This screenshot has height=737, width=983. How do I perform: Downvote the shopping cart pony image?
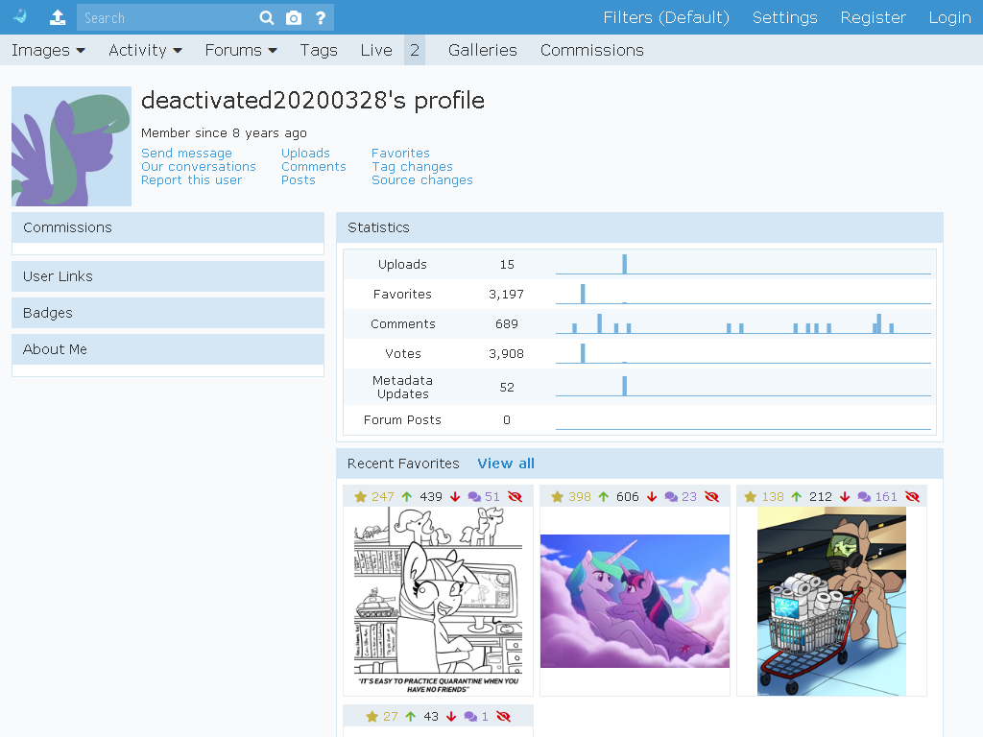[x=845, y=497]
